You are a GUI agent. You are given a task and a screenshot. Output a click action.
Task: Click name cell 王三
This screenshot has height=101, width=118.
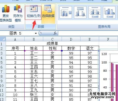point(34,62)
